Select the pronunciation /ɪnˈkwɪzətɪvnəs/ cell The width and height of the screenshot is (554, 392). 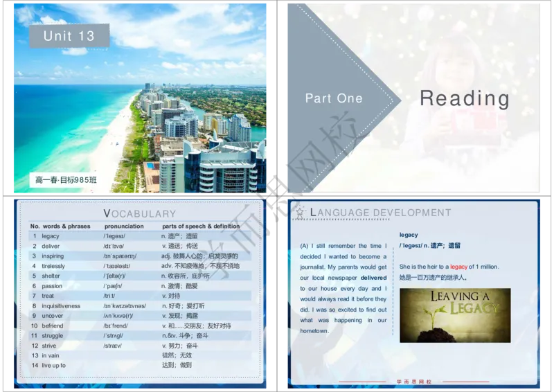pyautogui.click(x=125, y=305)
